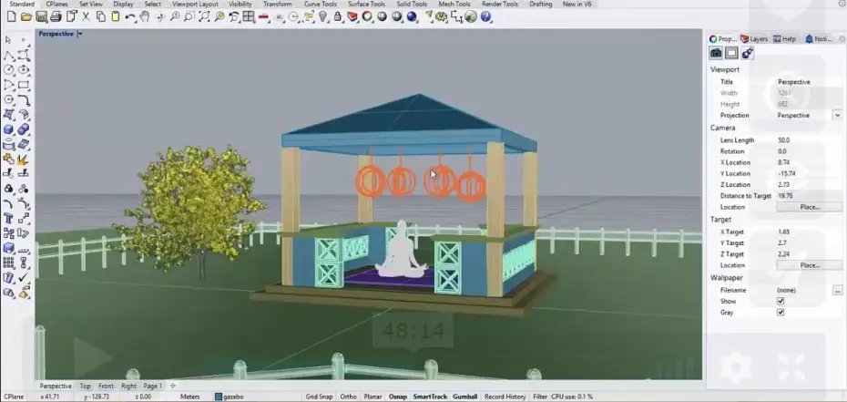Select the Rectangle tool in left sidebar
Screen dimensions: 847x402
[24, 85]
